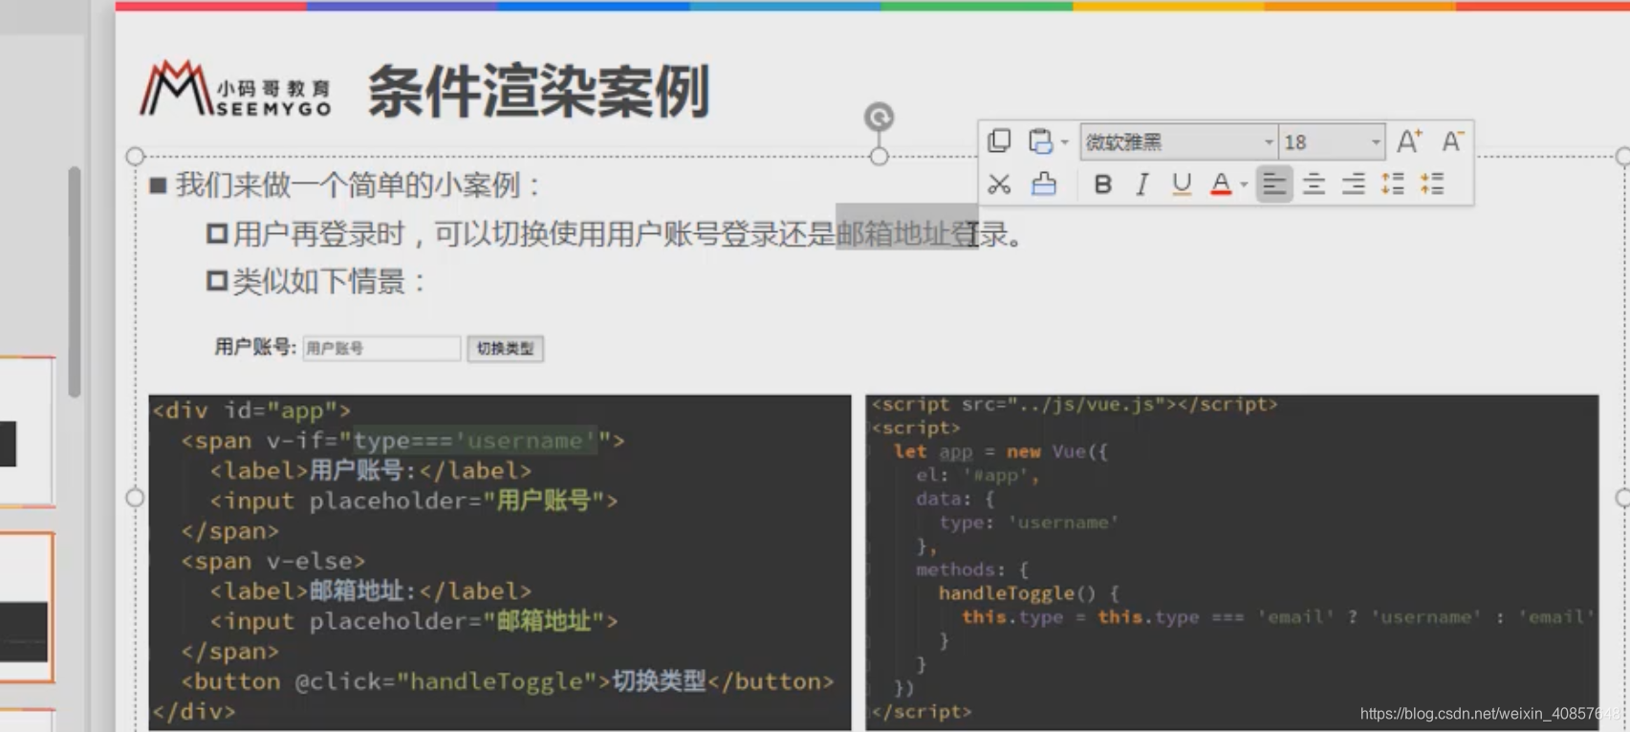
Task: Click the top-left corner handle of the text box
Action: click(135, 156)
